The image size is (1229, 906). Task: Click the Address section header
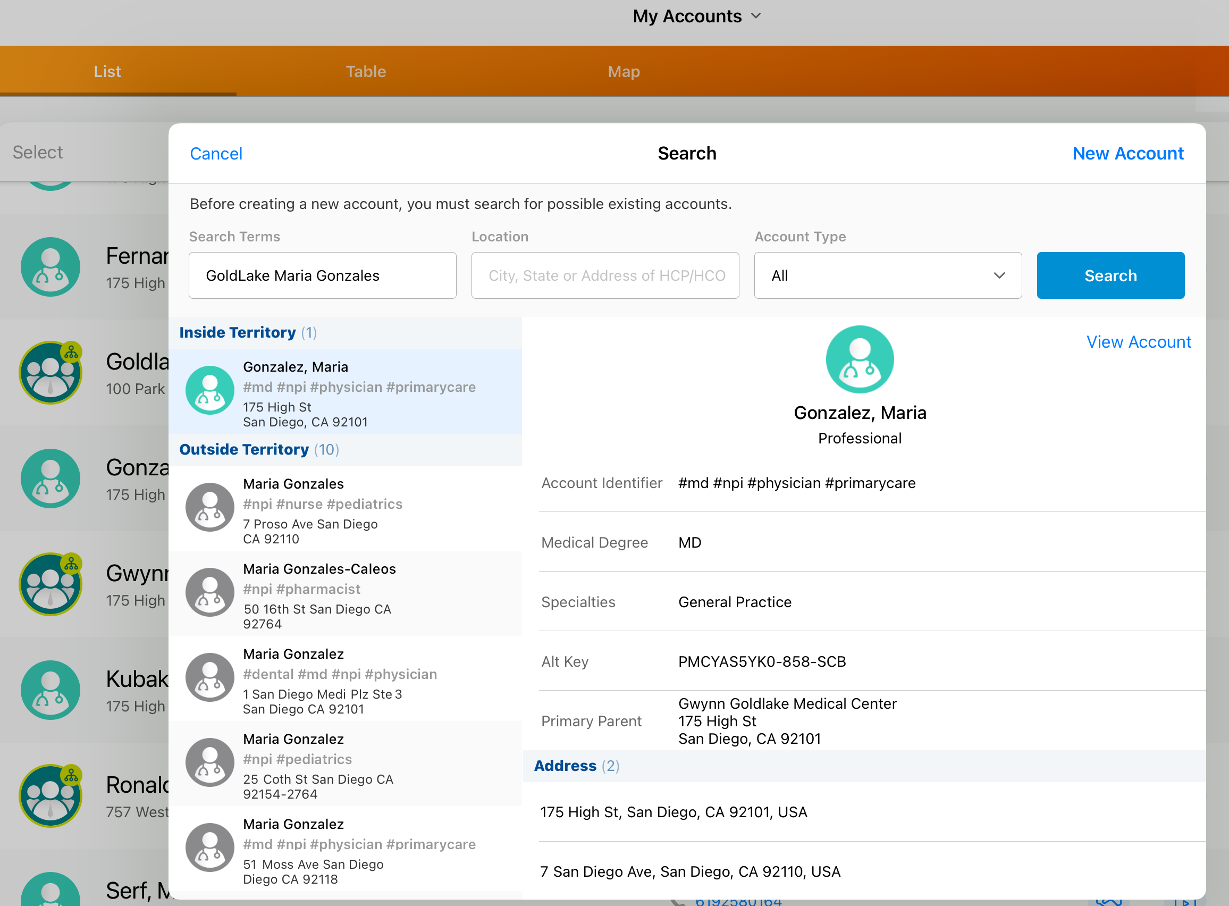[x=864, y=766]
